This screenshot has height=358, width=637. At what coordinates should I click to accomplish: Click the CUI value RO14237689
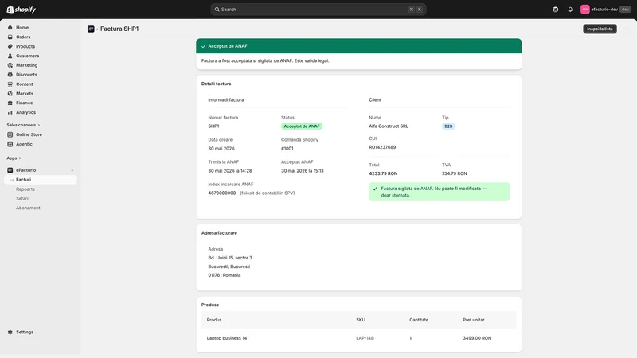pyautogui.click(x=382, y=147)
